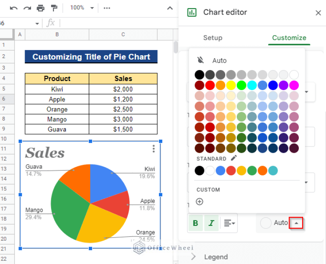The height and width of the screenshot is (264, 326).
Task: Switch to the Setup tab
Action: [x=213, y=38]
